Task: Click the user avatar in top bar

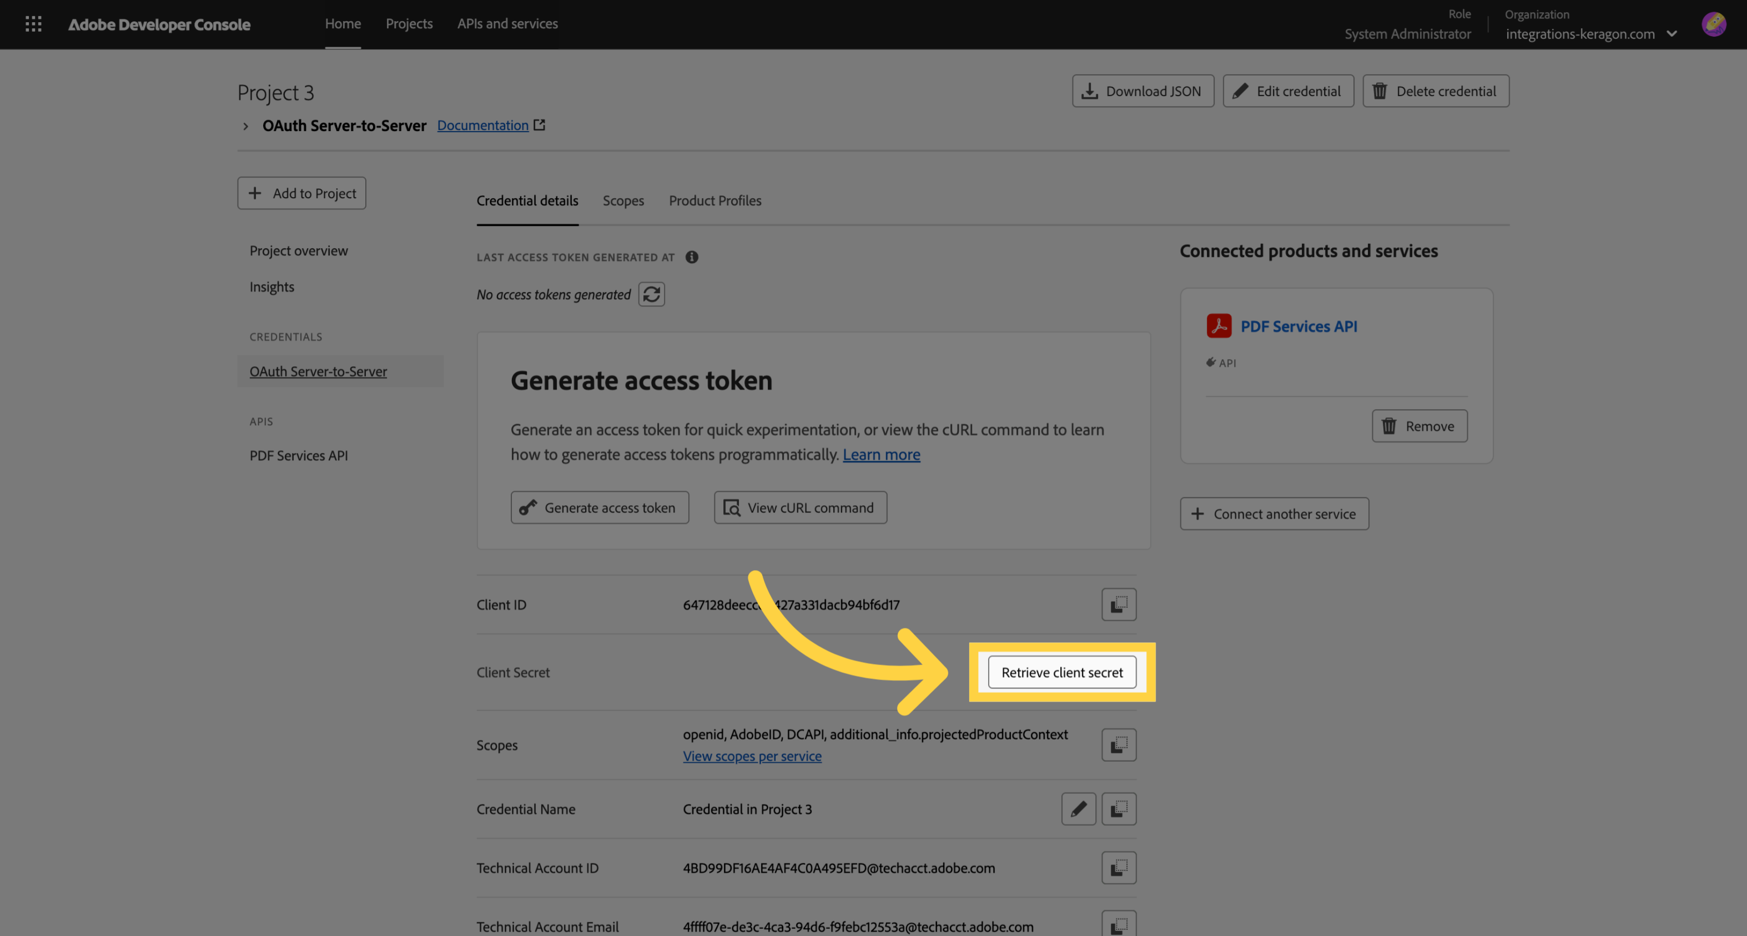Action: pyautogui.click(x=1714, y=24)
